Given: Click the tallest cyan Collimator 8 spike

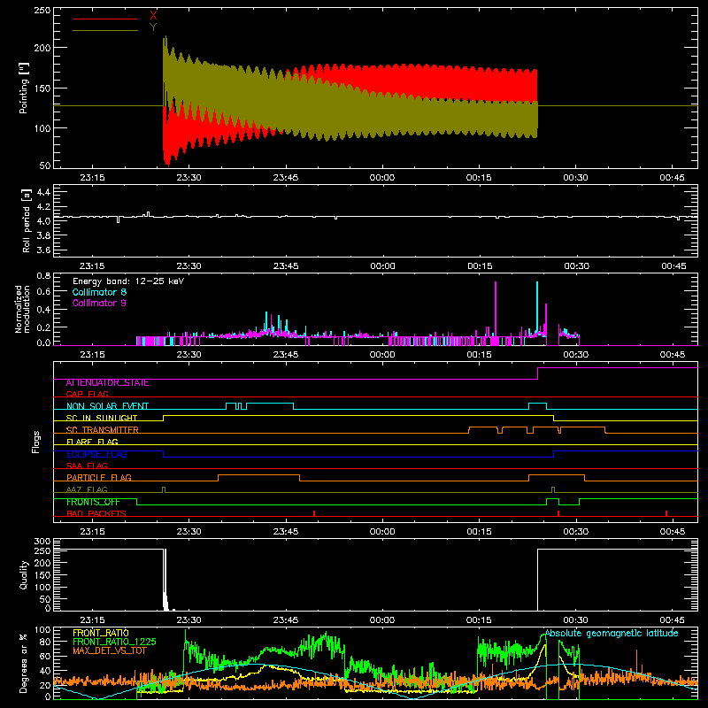Looking at the screenshot, I should (537, 307).
